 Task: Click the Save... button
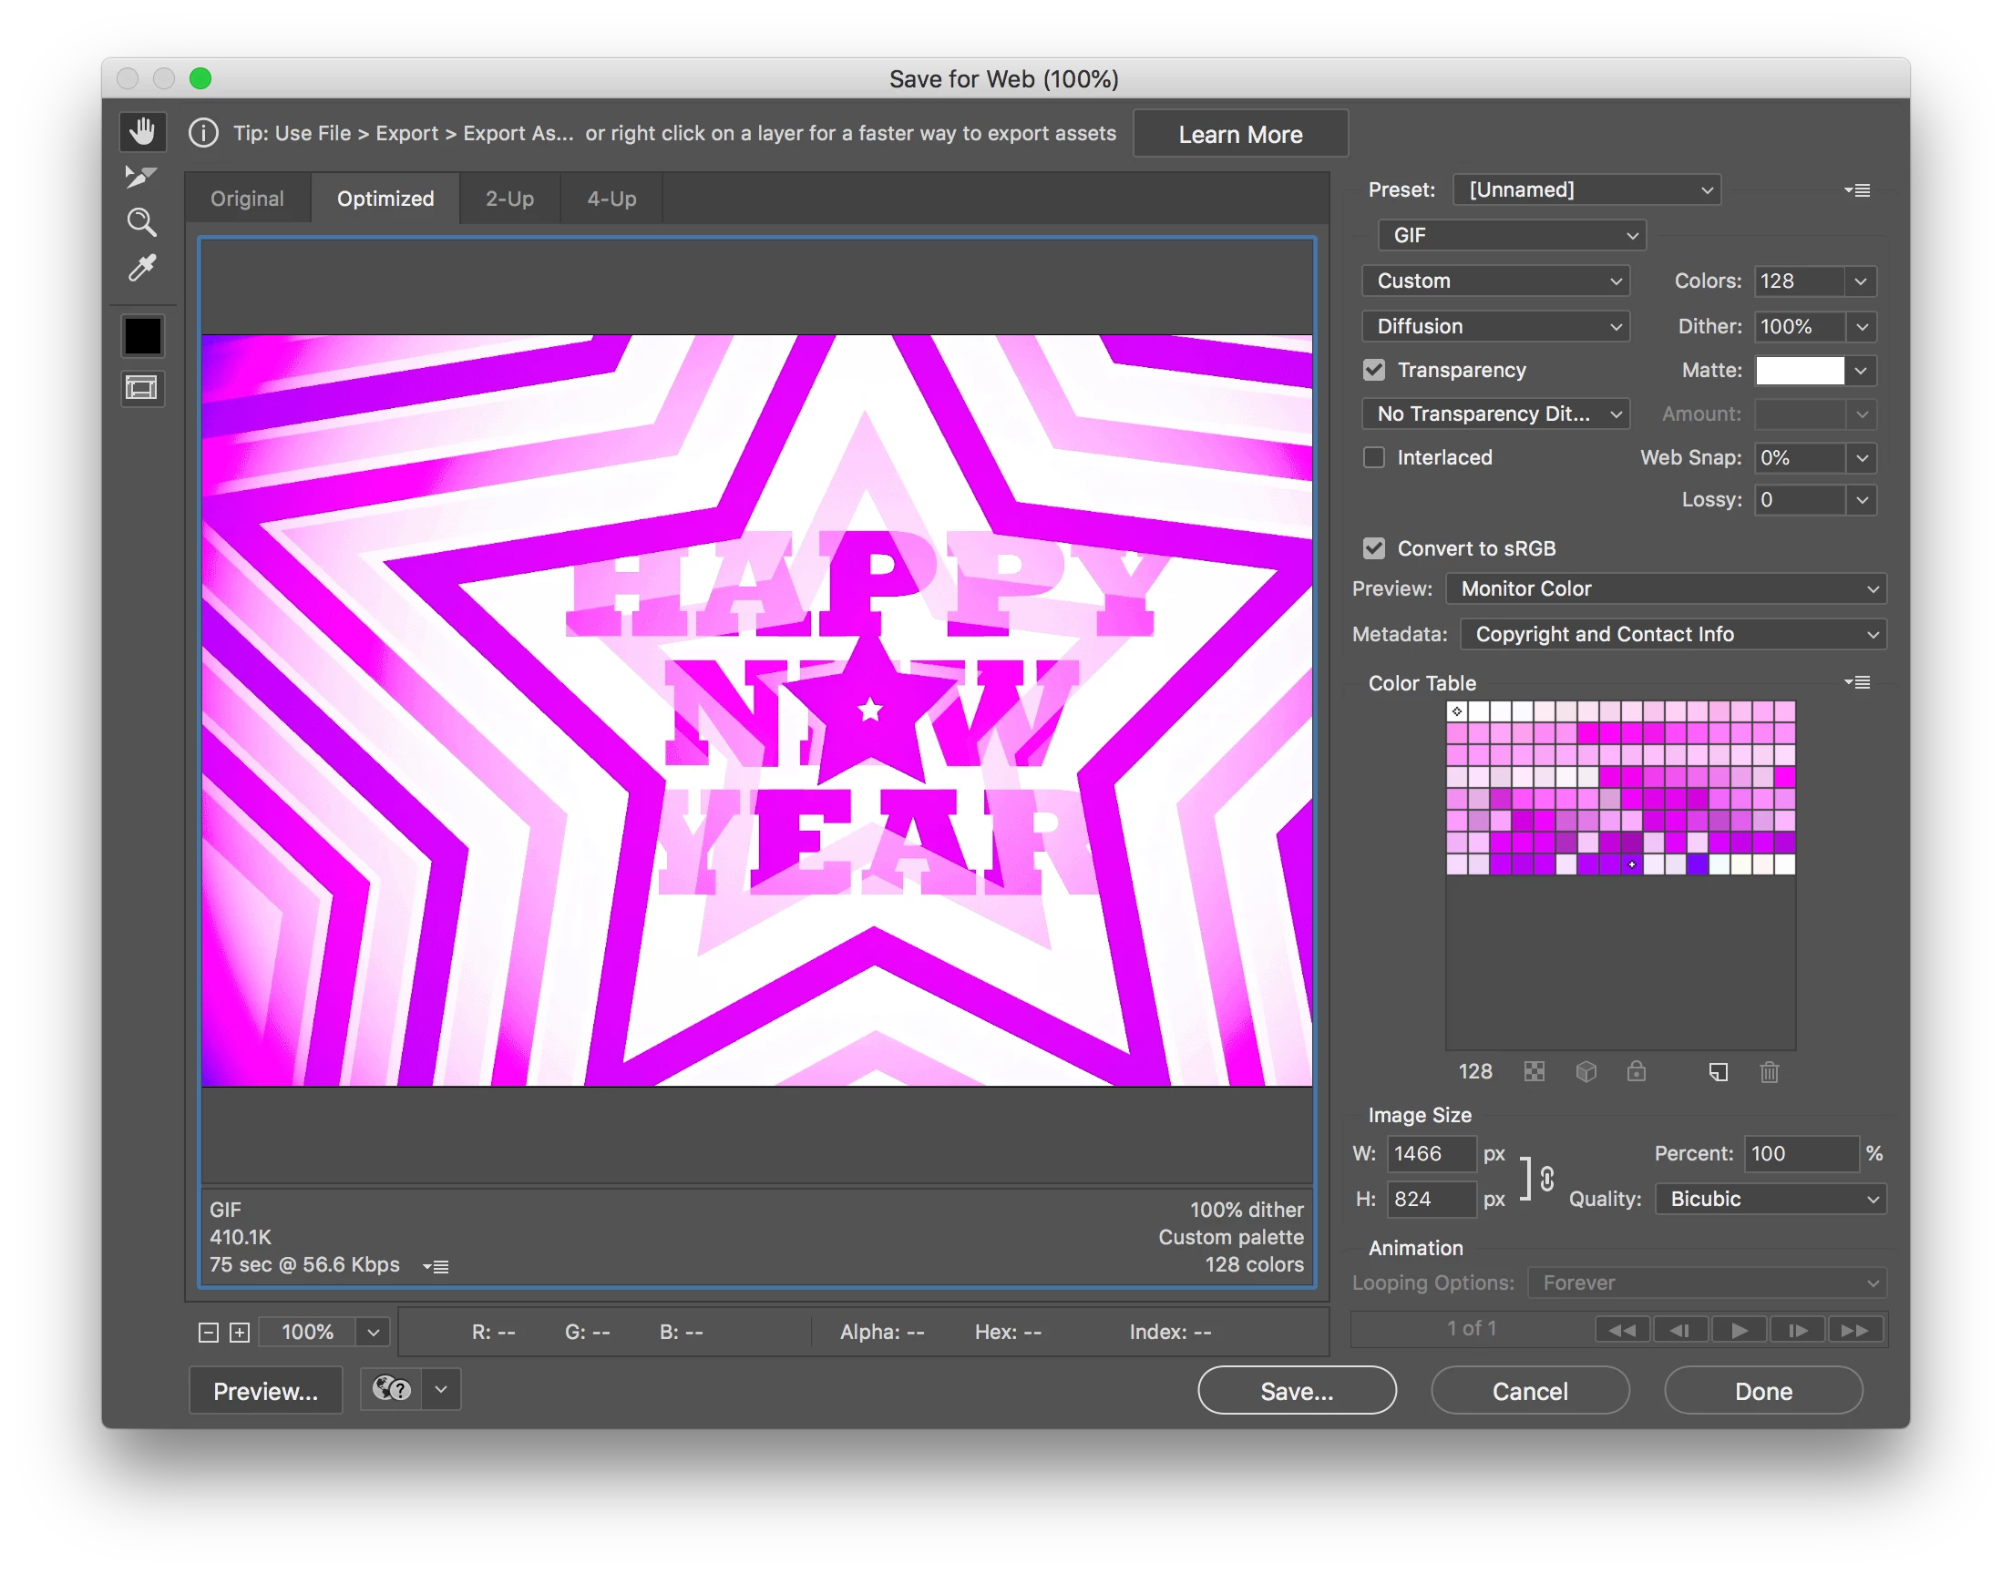point(1296,1391)
